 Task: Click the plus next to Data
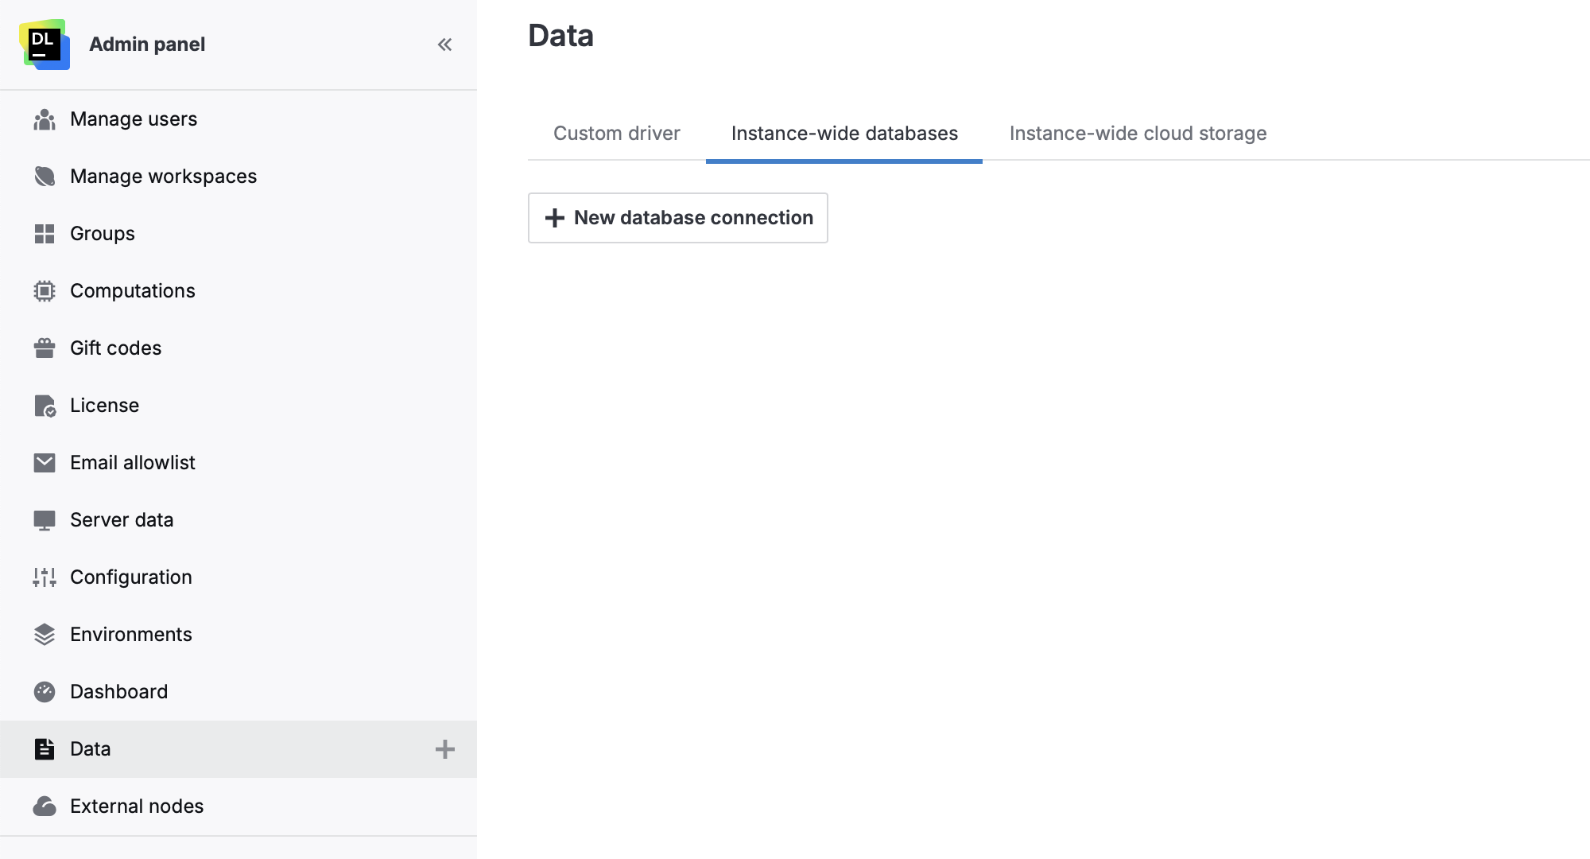coord(446,748)
